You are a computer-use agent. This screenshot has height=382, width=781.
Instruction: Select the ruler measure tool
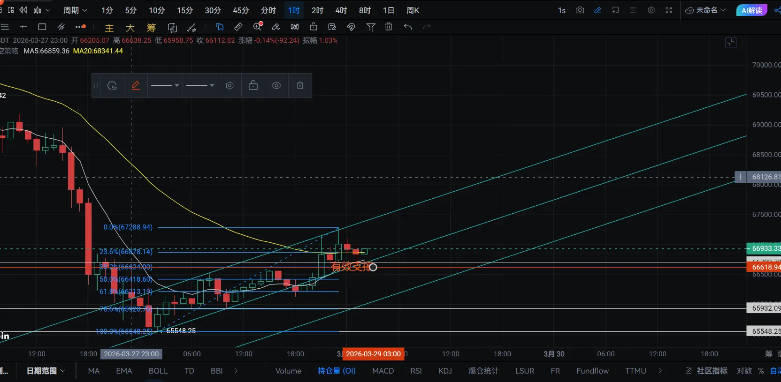coord(238,27)
